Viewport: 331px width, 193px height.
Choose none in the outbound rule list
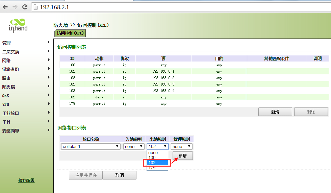tap(153, 153)
